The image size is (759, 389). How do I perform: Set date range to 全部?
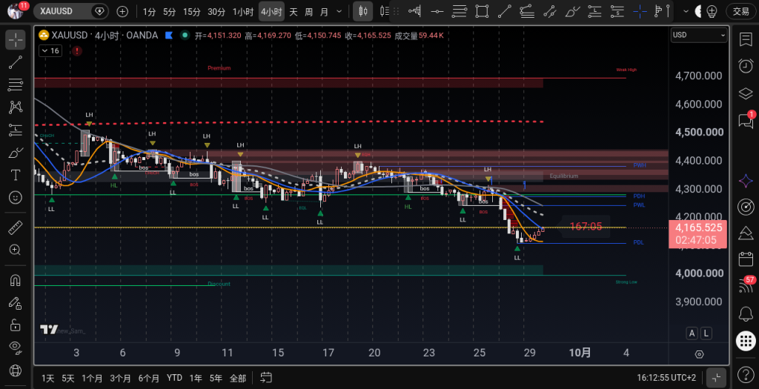[238, 378]
